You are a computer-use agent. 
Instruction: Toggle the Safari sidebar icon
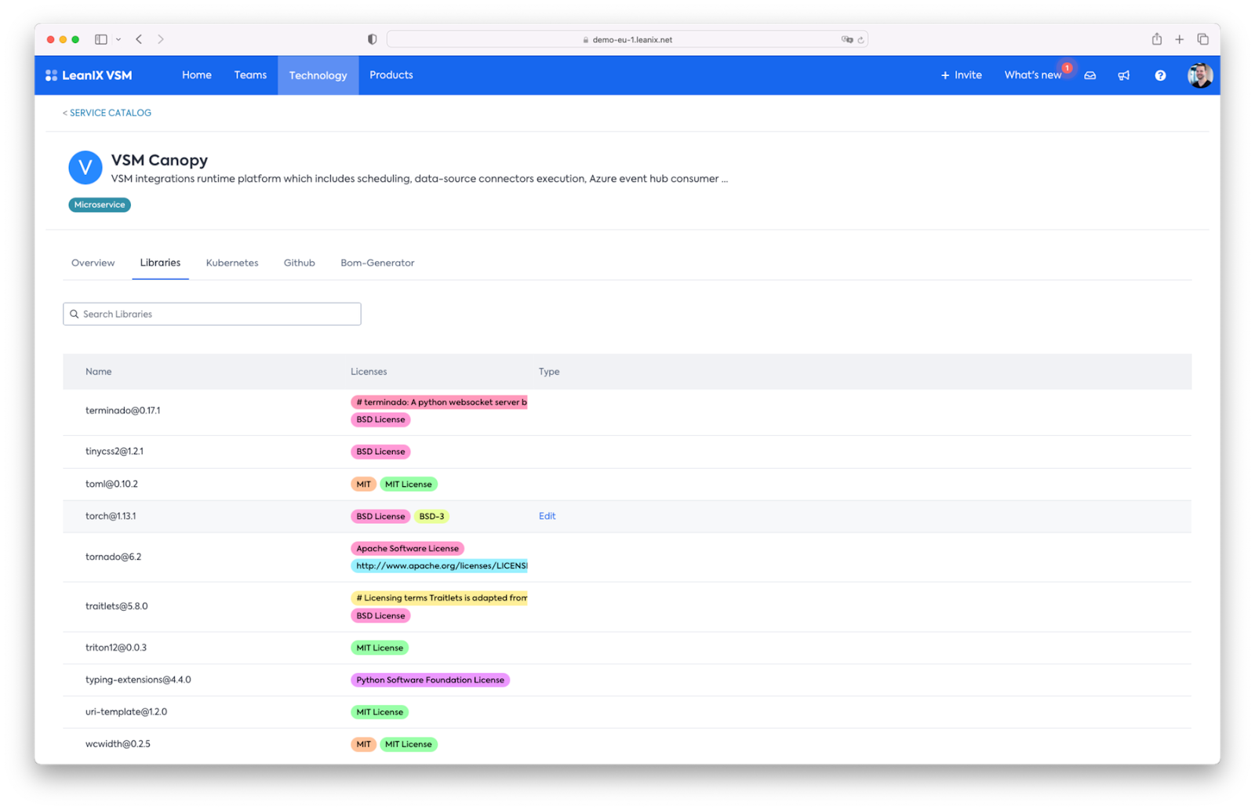pos(101,39)
